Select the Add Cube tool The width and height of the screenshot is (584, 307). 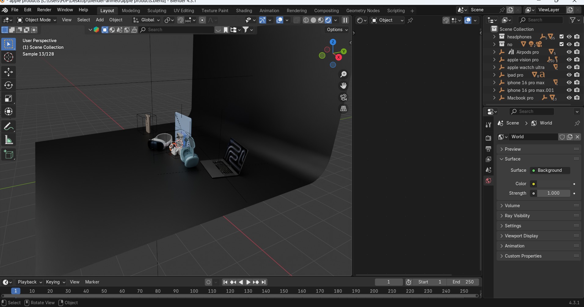[x=9, y=154]
